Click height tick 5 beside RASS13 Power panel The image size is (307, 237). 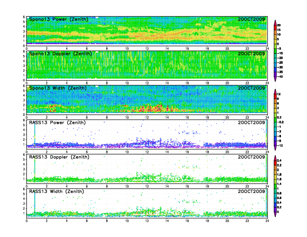24,125
